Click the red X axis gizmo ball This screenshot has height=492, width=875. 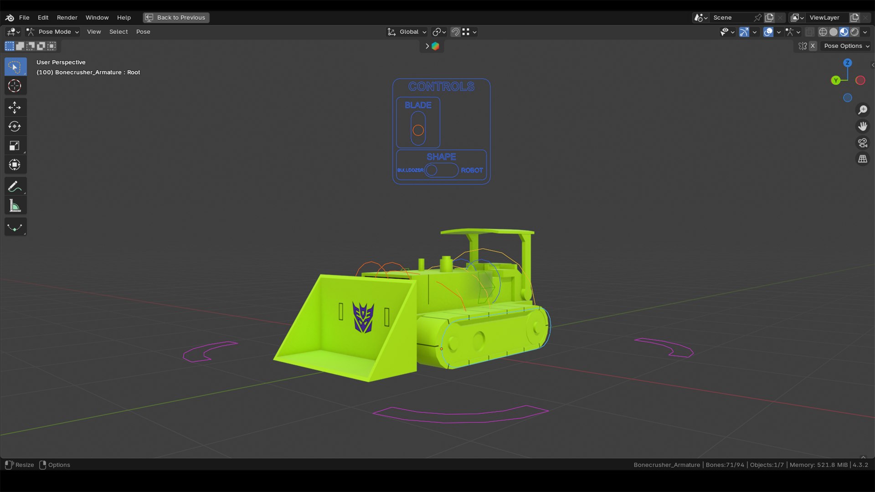[x=860, y=80]
